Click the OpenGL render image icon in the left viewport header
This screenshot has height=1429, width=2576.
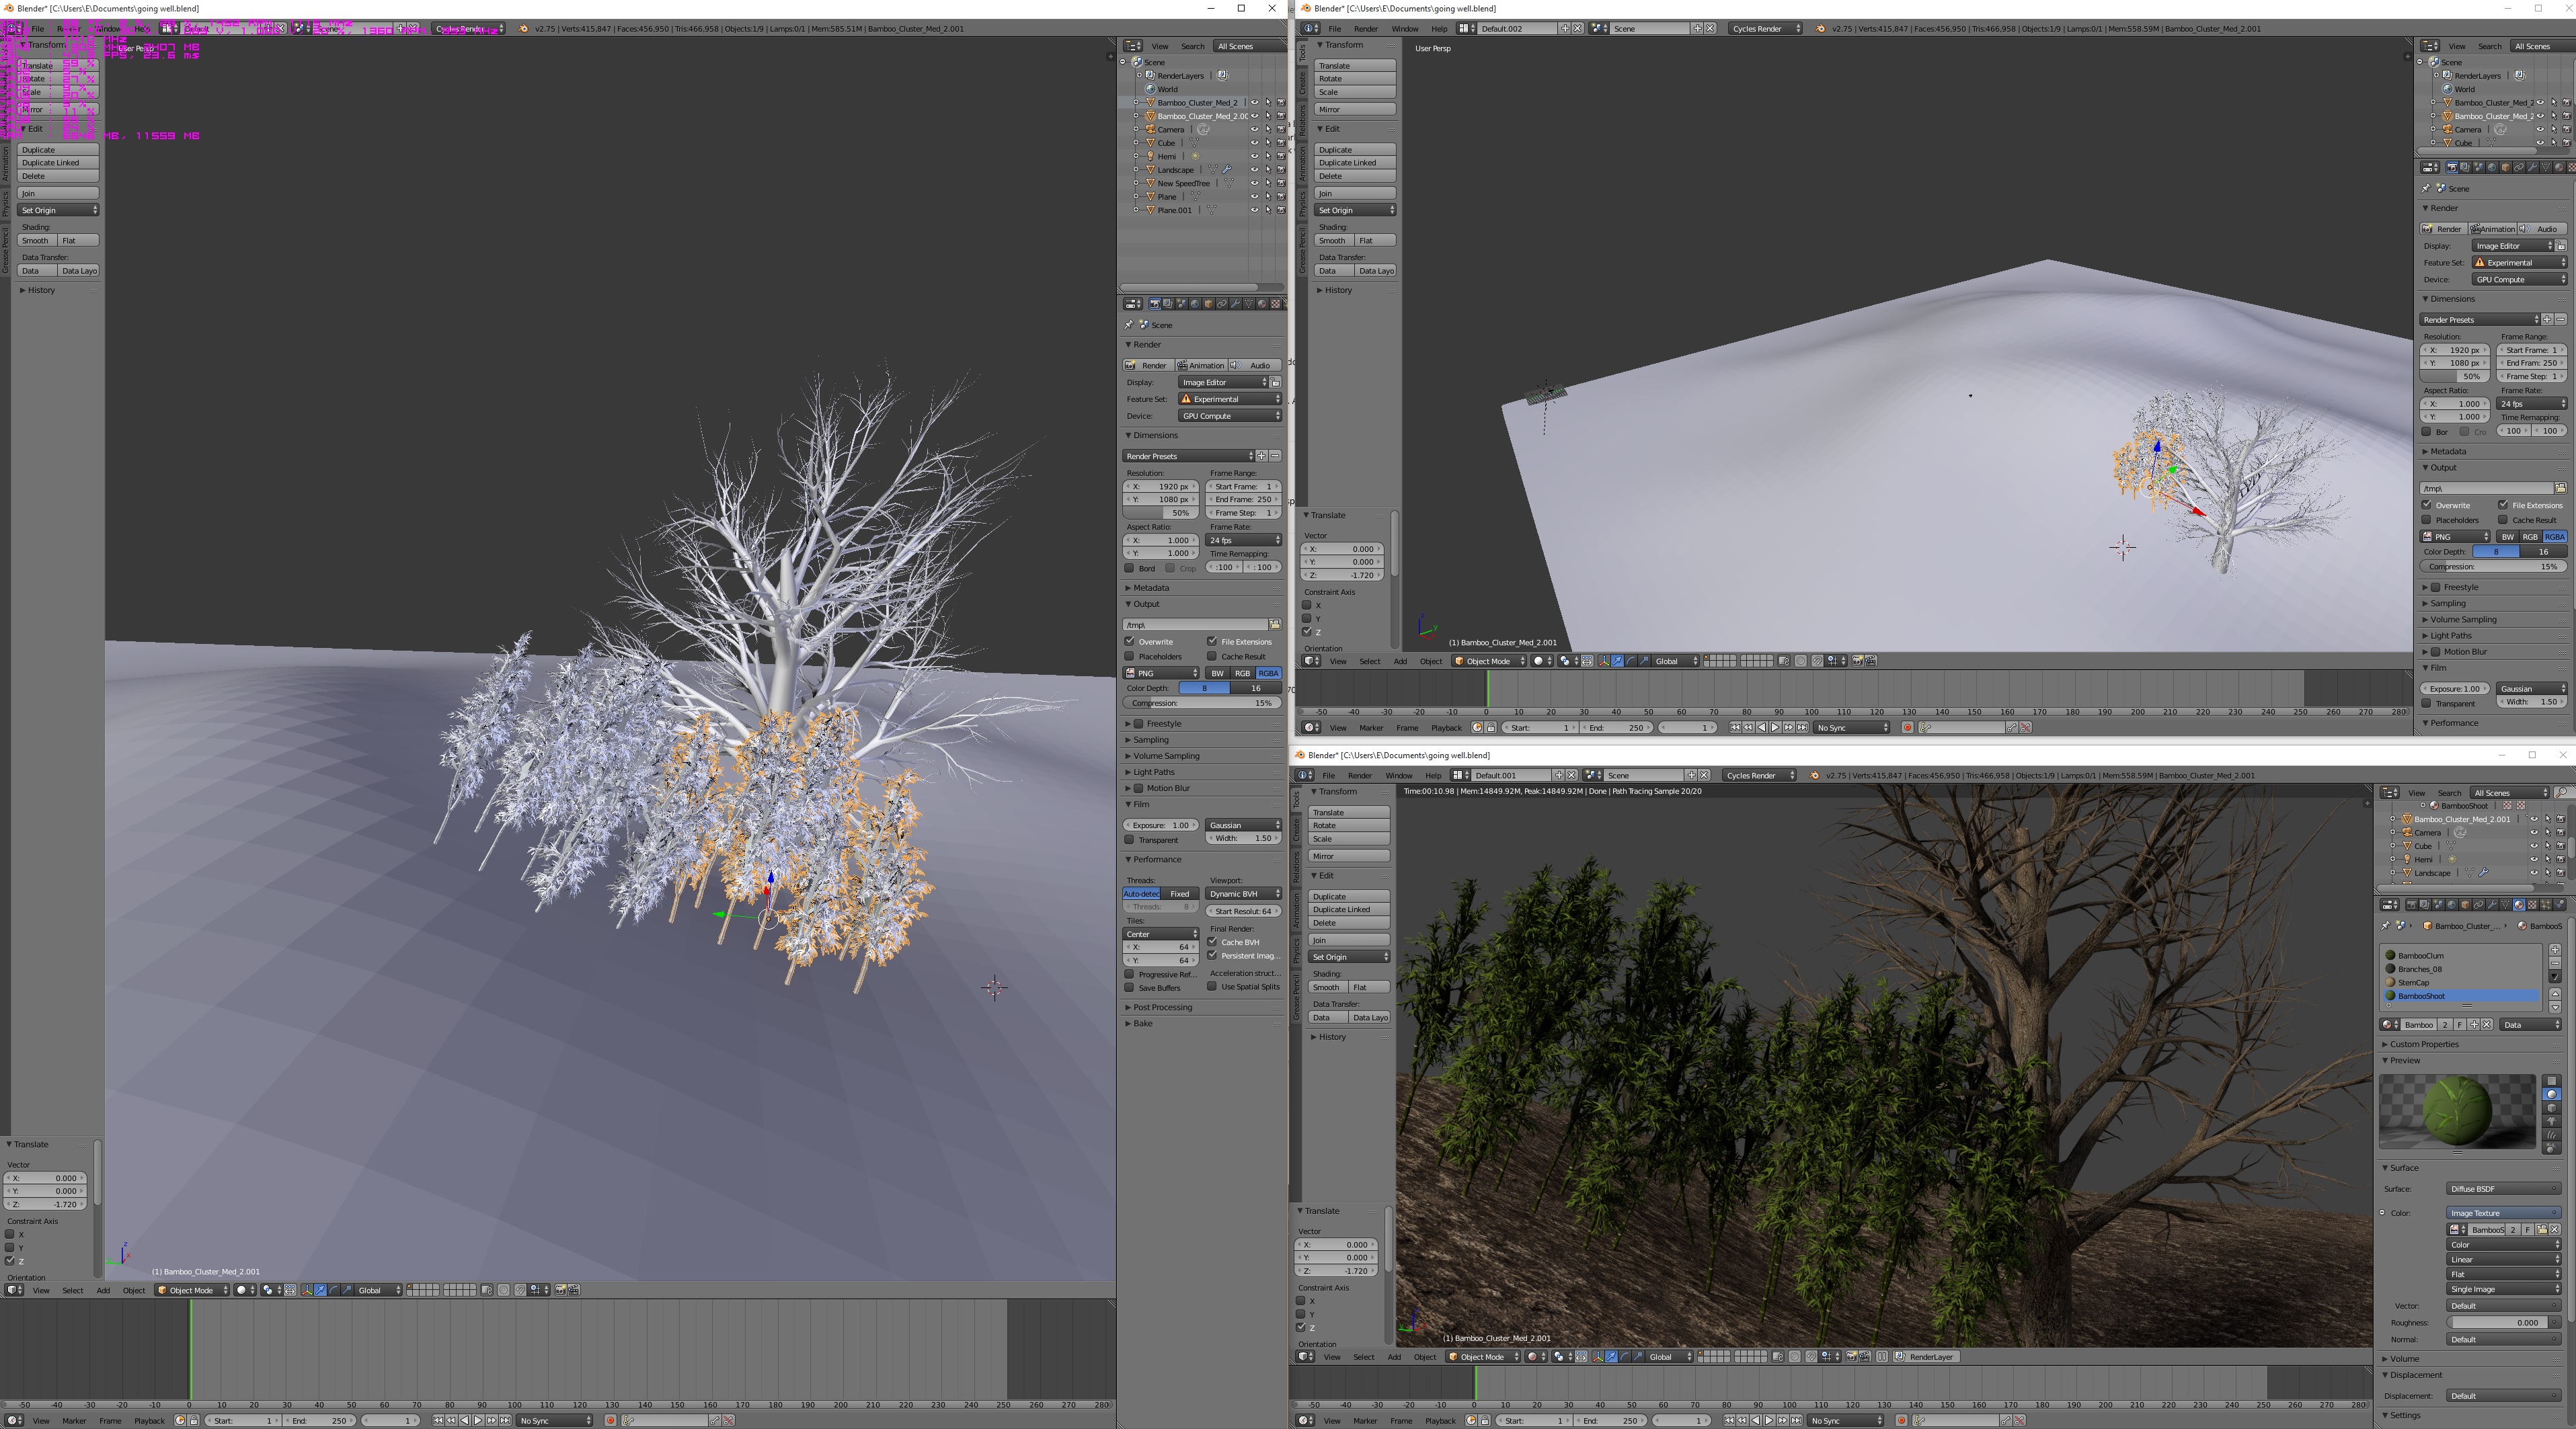(561, 1290)
